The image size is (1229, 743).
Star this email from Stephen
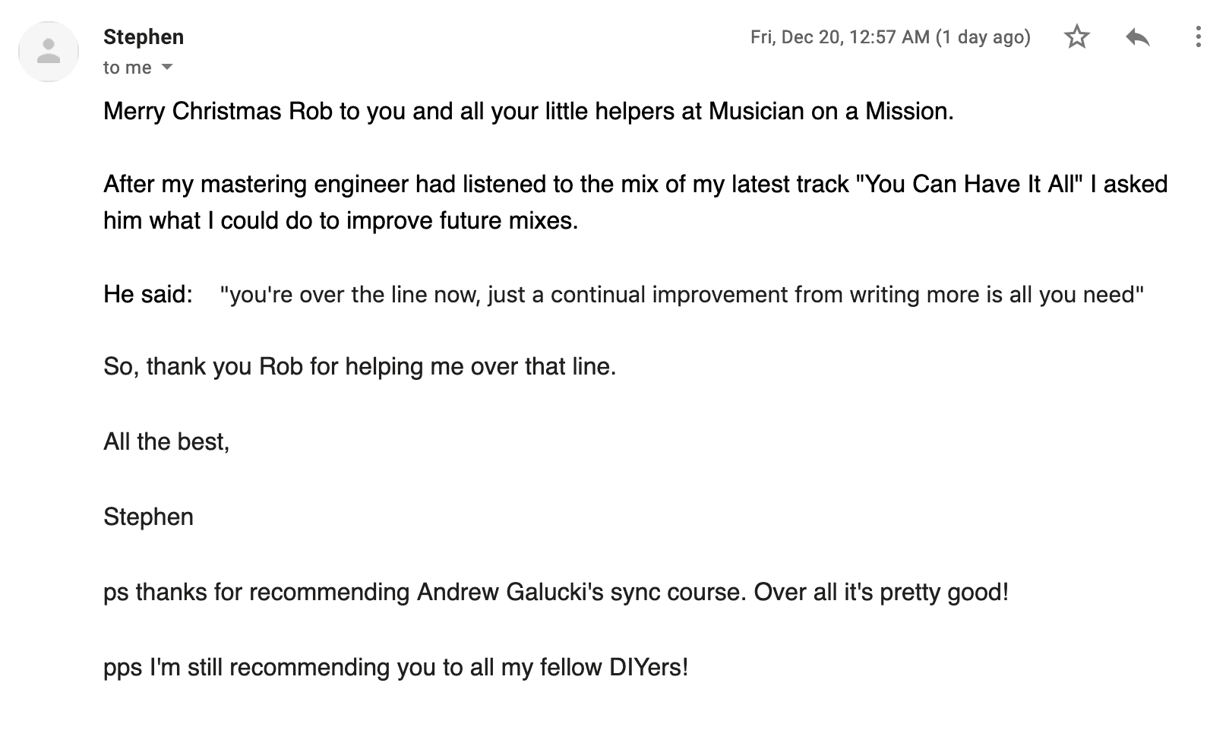(1076, 36)
